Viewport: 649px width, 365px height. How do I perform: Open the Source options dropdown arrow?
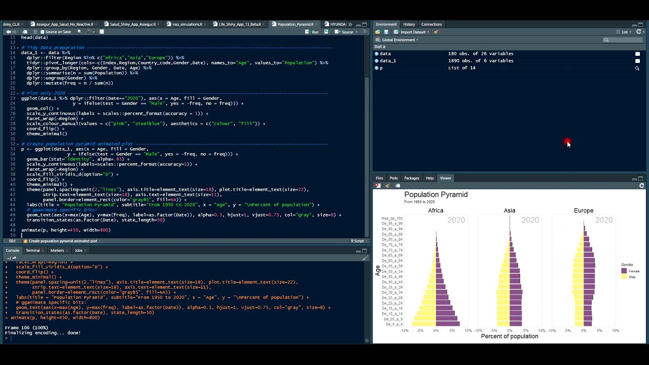(x=356, y=32)
